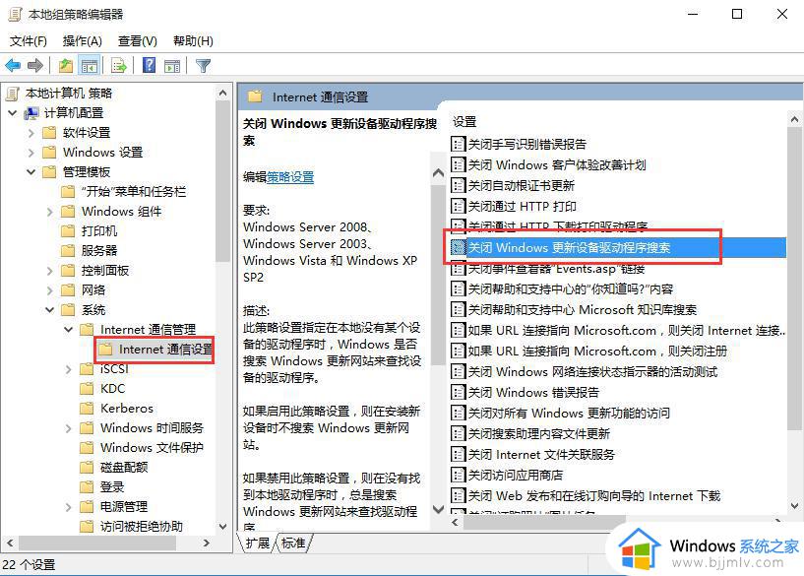Expand the Windows 组件 tree node
Viewport: 804px width, 576px height.
click(50, 212)
